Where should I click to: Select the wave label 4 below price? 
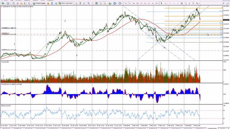click(77, 55)
